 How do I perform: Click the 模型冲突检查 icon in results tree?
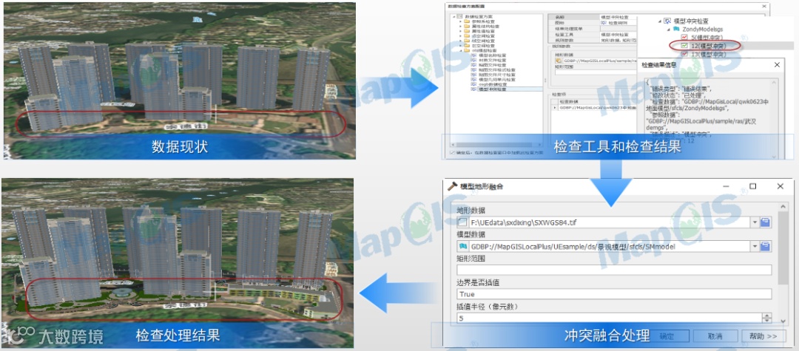click(668, 21)
